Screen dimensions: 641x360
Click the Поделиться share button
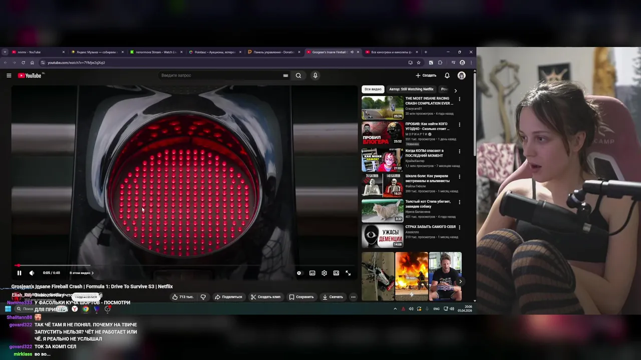[x=228, y=297]
